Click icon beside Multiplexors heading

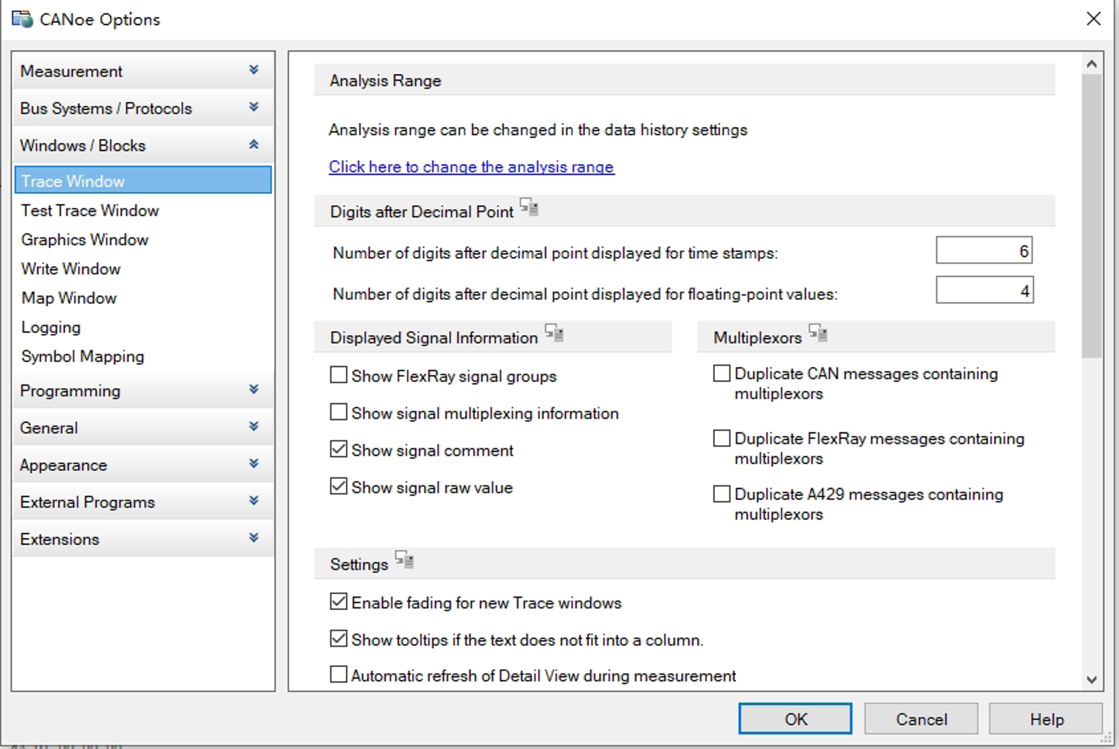point(818,333)
